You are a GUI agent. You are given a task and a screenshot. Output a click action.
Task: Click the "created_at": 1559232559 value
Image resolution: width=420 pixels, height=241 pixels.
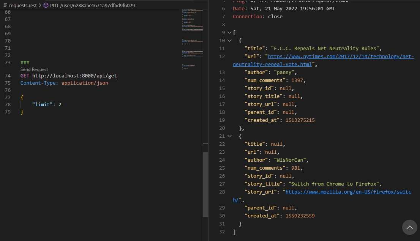tap(300, 216)
